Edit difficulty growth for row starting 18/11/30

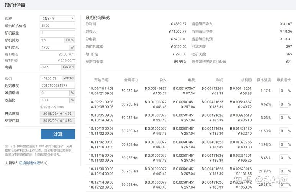click(284, 171)
